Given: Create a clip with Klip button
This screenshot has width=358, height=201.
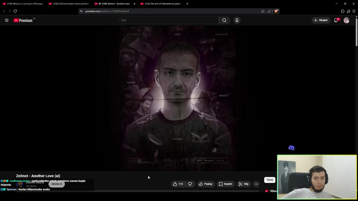Looking at the screenshot, I should point(244,184).
